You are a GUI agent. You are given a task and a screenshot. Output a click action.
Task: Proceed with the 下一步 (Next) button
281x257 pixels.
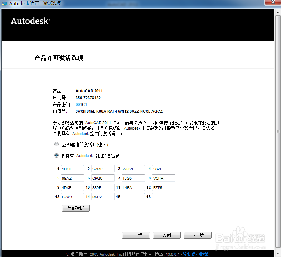[x=198, y=235]
